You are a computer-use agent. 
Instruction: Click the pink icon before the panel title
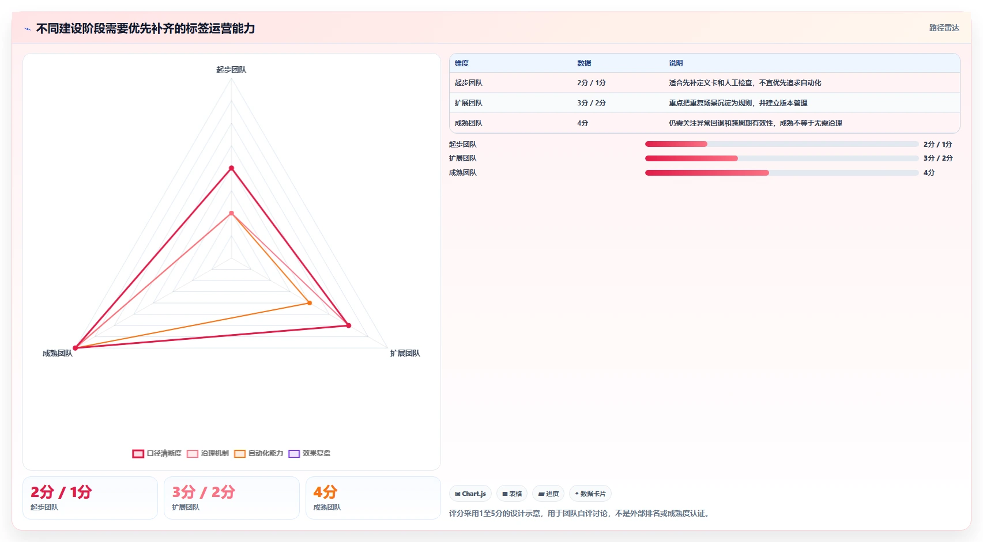click(x=27, y=29)
